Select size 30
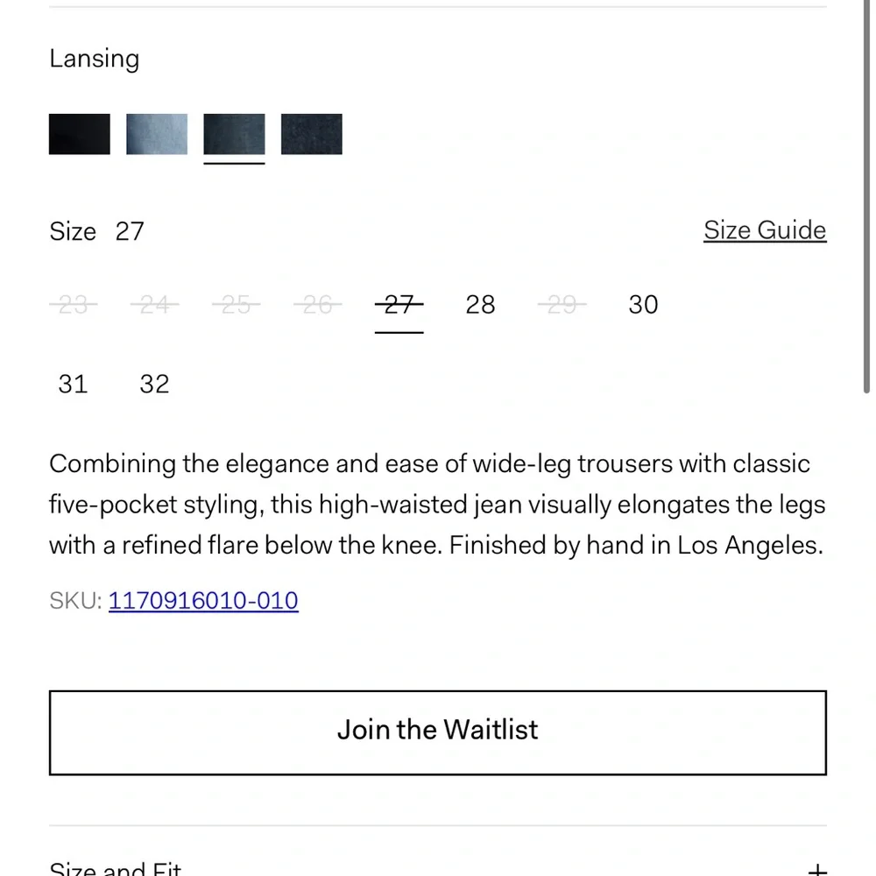 643,305
